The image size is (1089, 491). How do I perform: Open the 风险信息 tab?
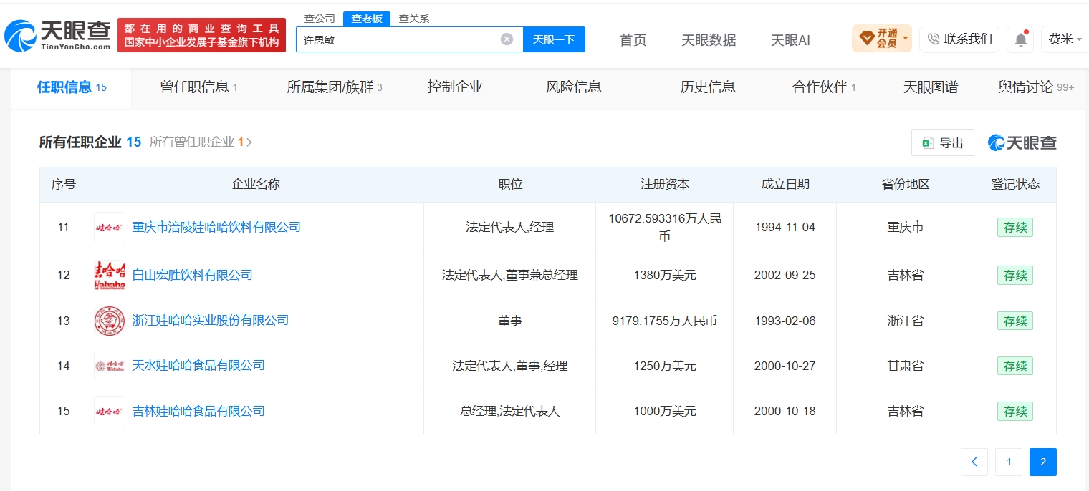coord(573,87)
